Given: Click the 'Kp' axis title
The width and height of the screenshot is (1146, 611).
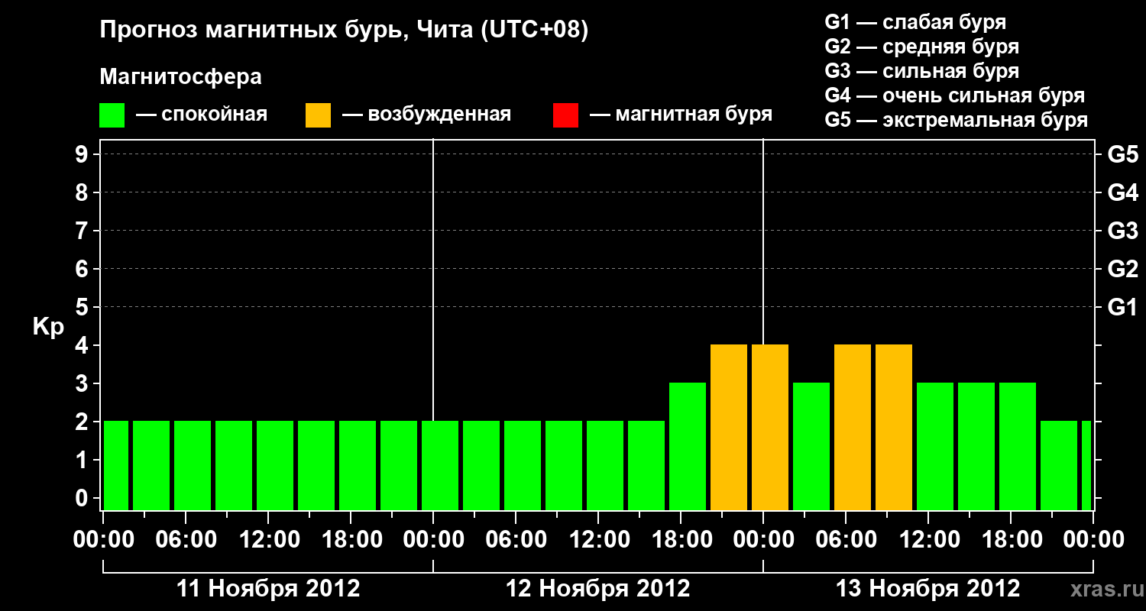Looking at the screenshot, I should tap(48, 327).
